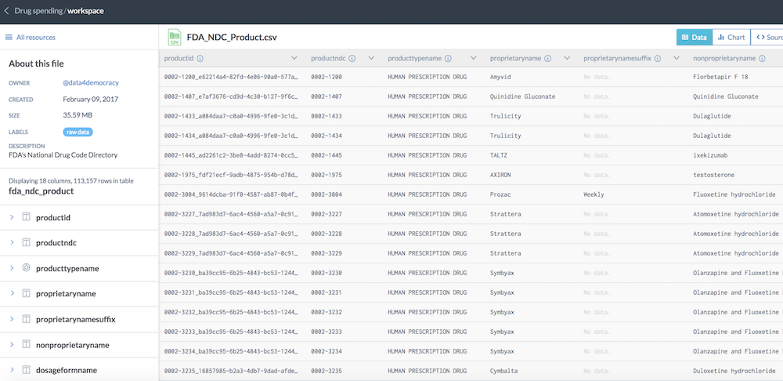Viewport: 783px width, 381px height.
Task: Click the raw data label tag
Action: 78,132
